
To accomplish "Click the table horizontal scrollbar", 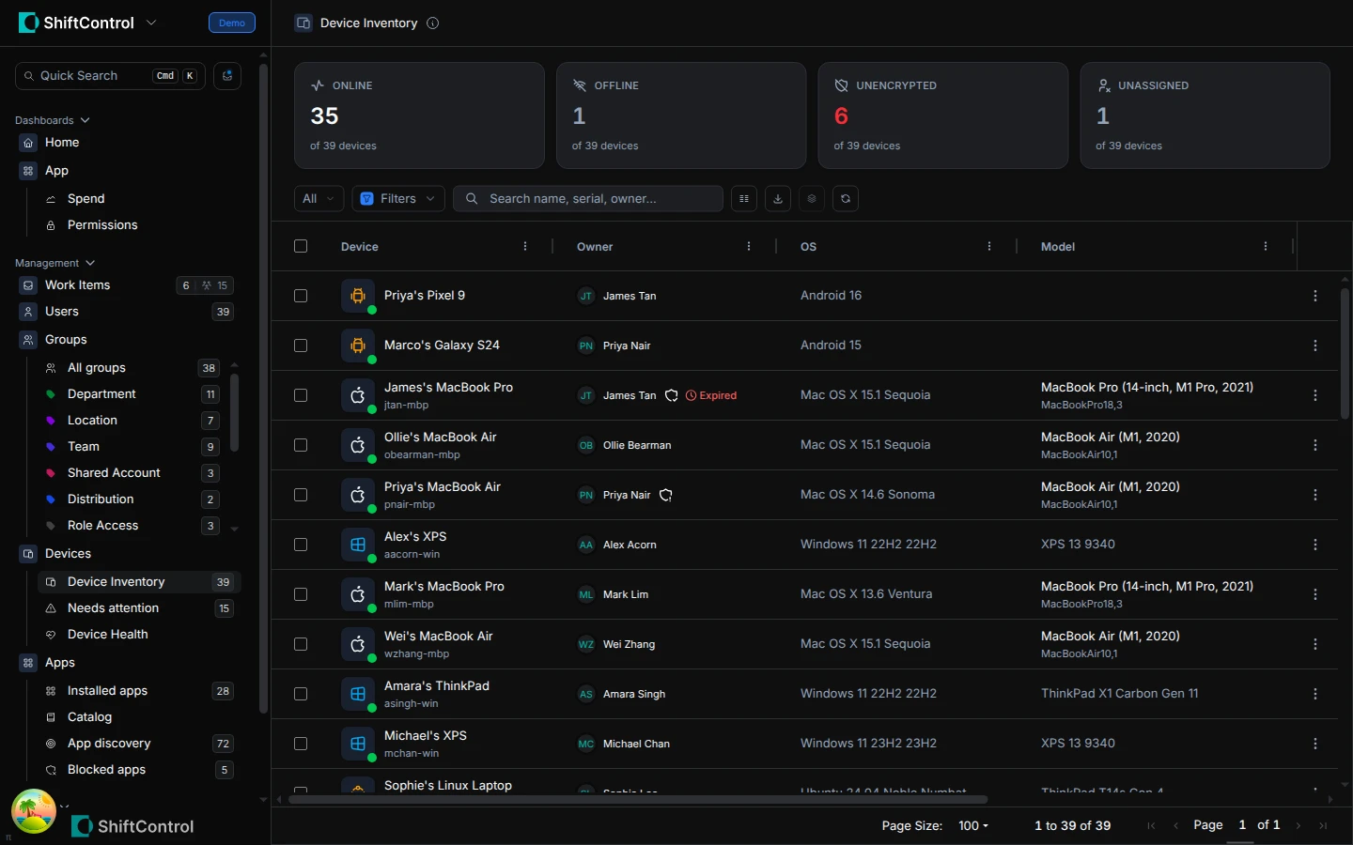I will [638, 800].
